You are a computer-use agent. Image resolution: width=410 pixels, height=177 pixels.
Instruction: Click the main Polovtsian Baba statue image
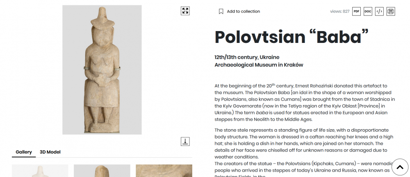(x=102, y=69)
